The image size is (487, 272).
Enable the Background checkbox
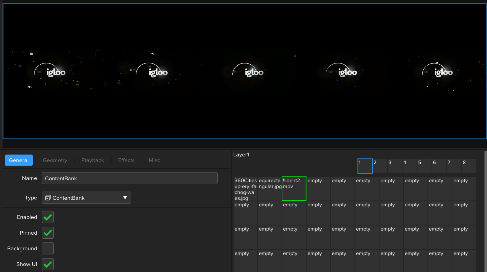coord(48,248)
